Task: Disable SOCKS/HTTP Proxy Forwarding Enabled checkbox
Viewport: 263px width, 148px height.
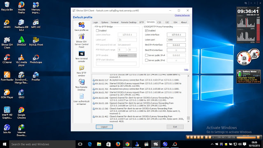Action: click(146, 30)
